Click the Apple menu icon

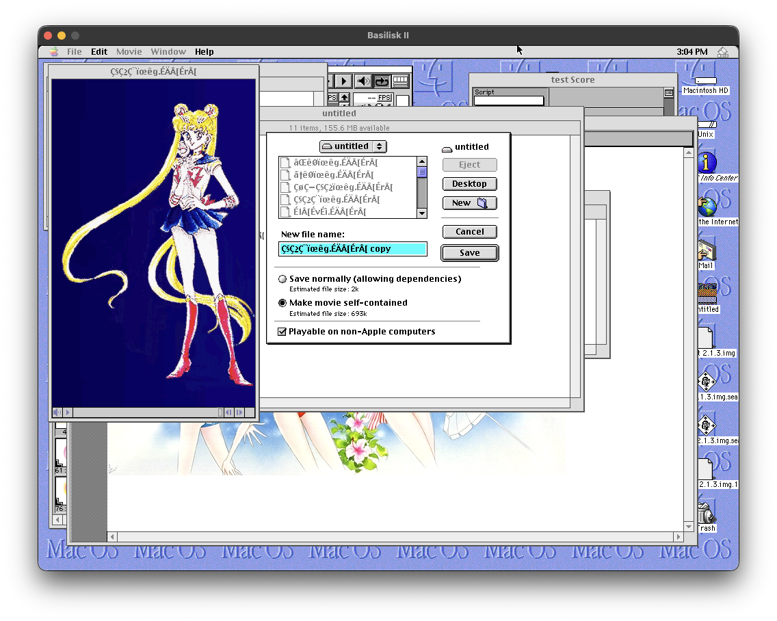pyautogui.click(x=54, y=52)
